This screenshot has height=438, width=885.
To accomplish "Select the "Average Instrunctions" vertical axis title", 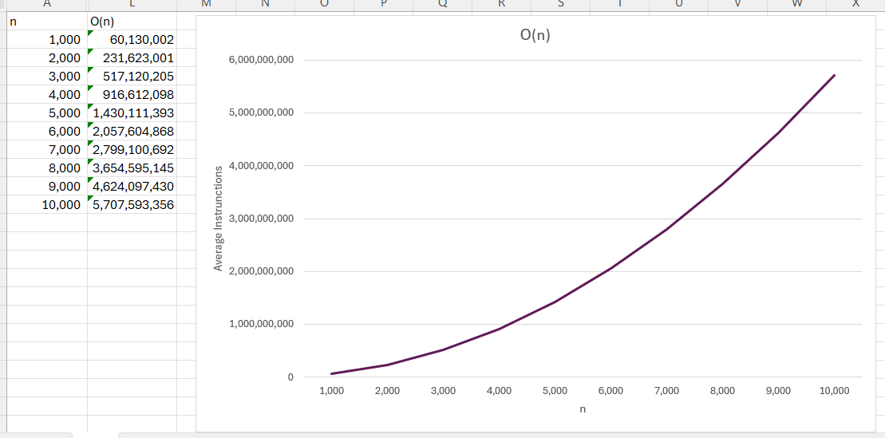I will (218, 218).
